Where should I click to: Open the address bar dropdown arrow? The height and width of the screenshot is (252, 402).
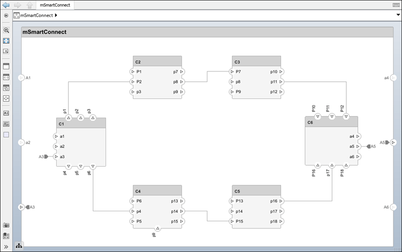click(397, 15)
